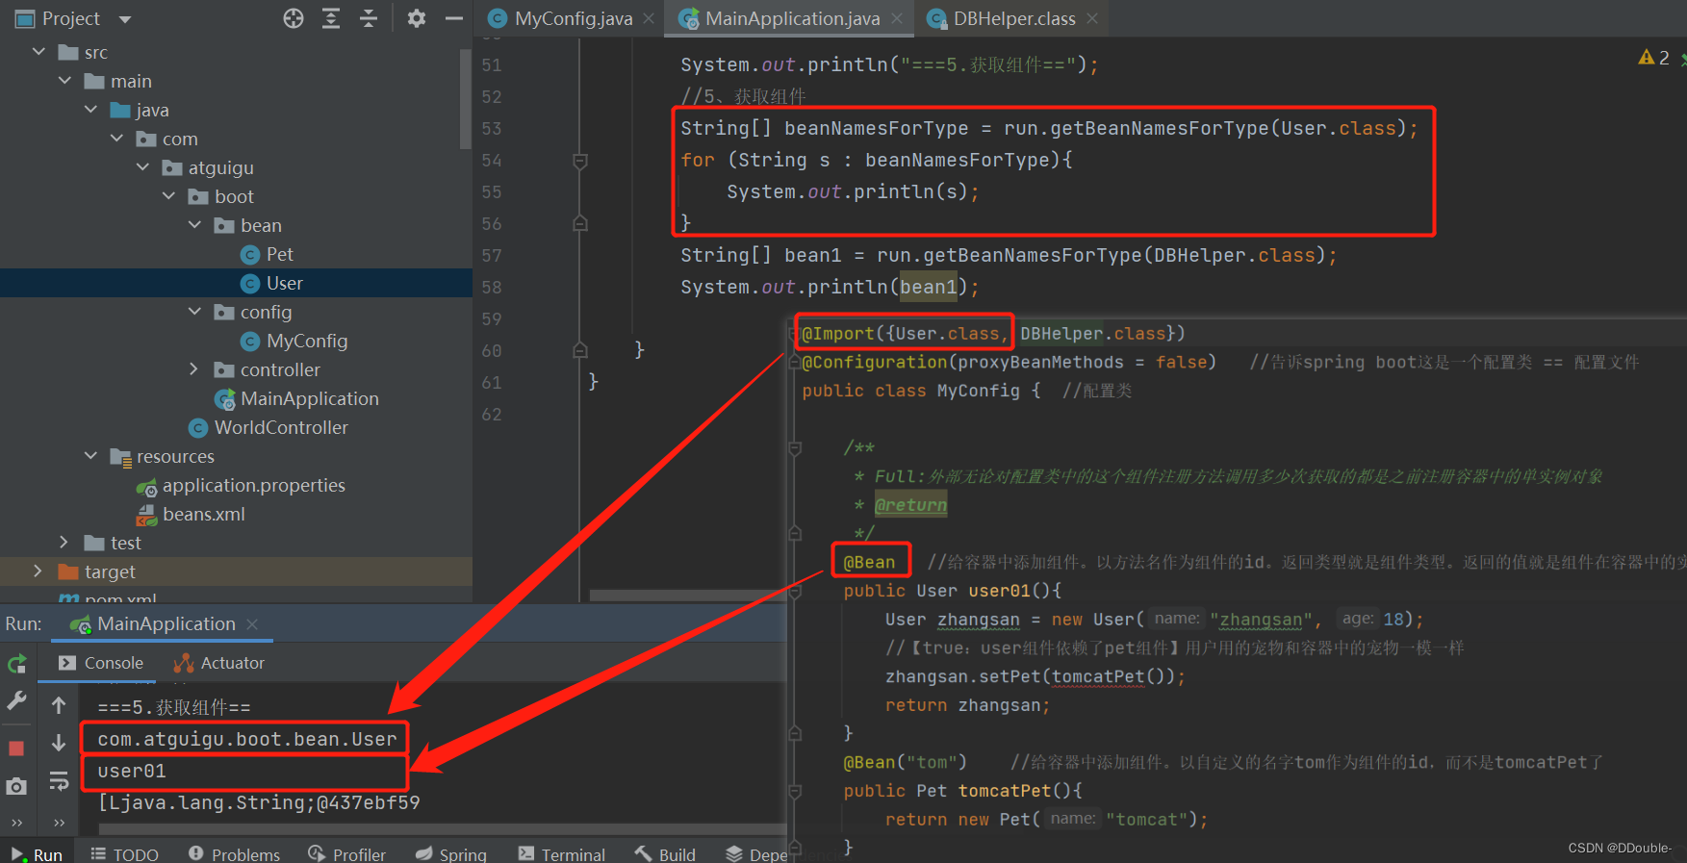Collapse the config package
The height and width of the screenshot is (863, 1687).
[x=194, y=312]
